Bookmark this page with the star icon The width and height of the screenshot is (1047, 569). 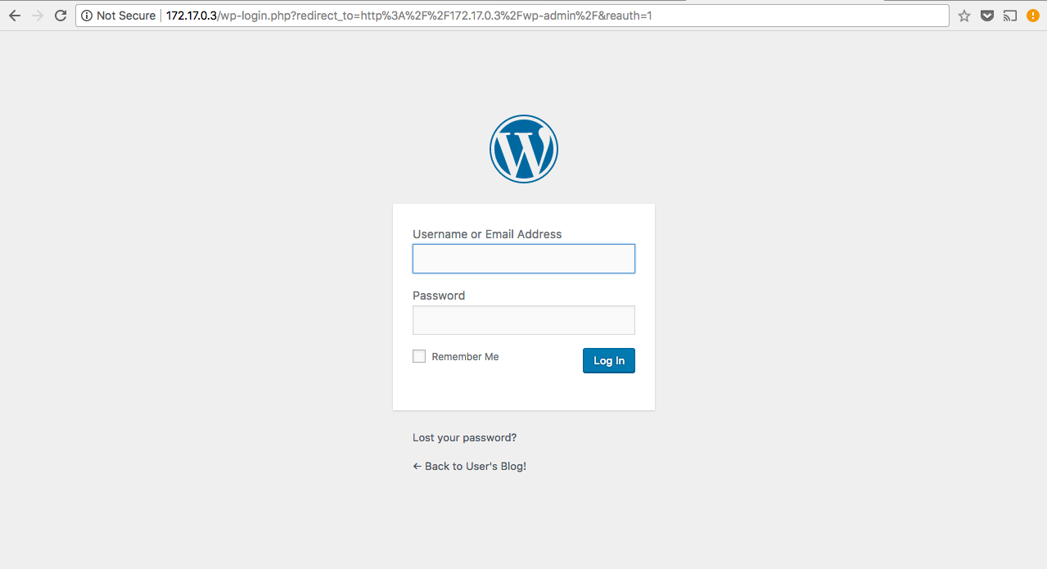[964, 16]
